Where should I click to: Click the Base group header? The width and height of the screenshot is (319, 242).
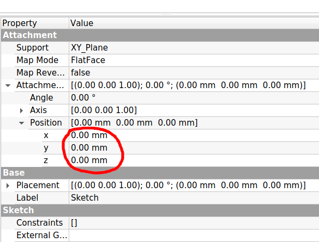click(x=160, y=173)
